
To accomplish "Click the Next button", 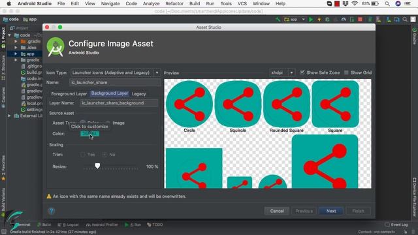I will tap(331, 211).
